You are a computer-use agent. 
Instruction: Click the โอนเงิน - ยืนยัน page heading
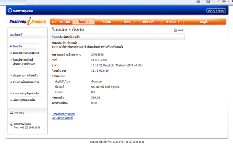click(x=68, y=29)
